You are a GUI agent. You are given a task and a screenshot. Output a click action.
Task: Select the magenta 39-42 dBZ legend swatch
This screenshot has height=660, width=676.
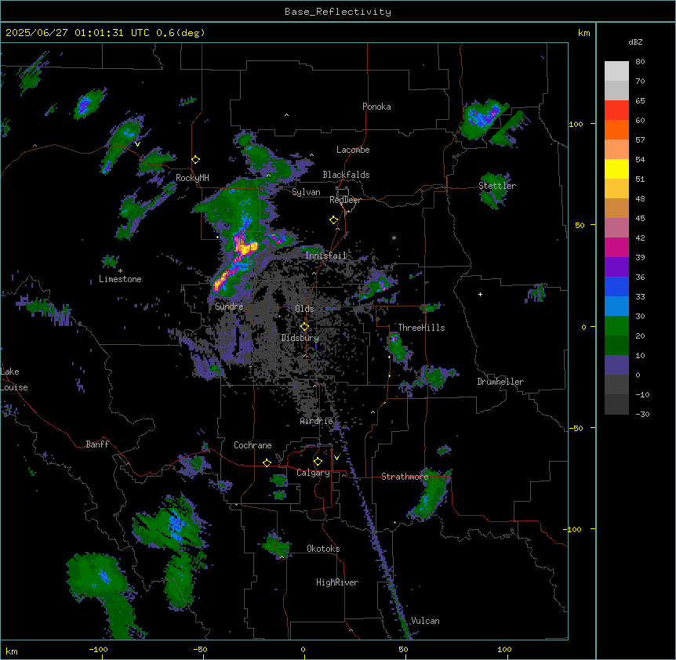pyautogui.click(x=616, y=247)
